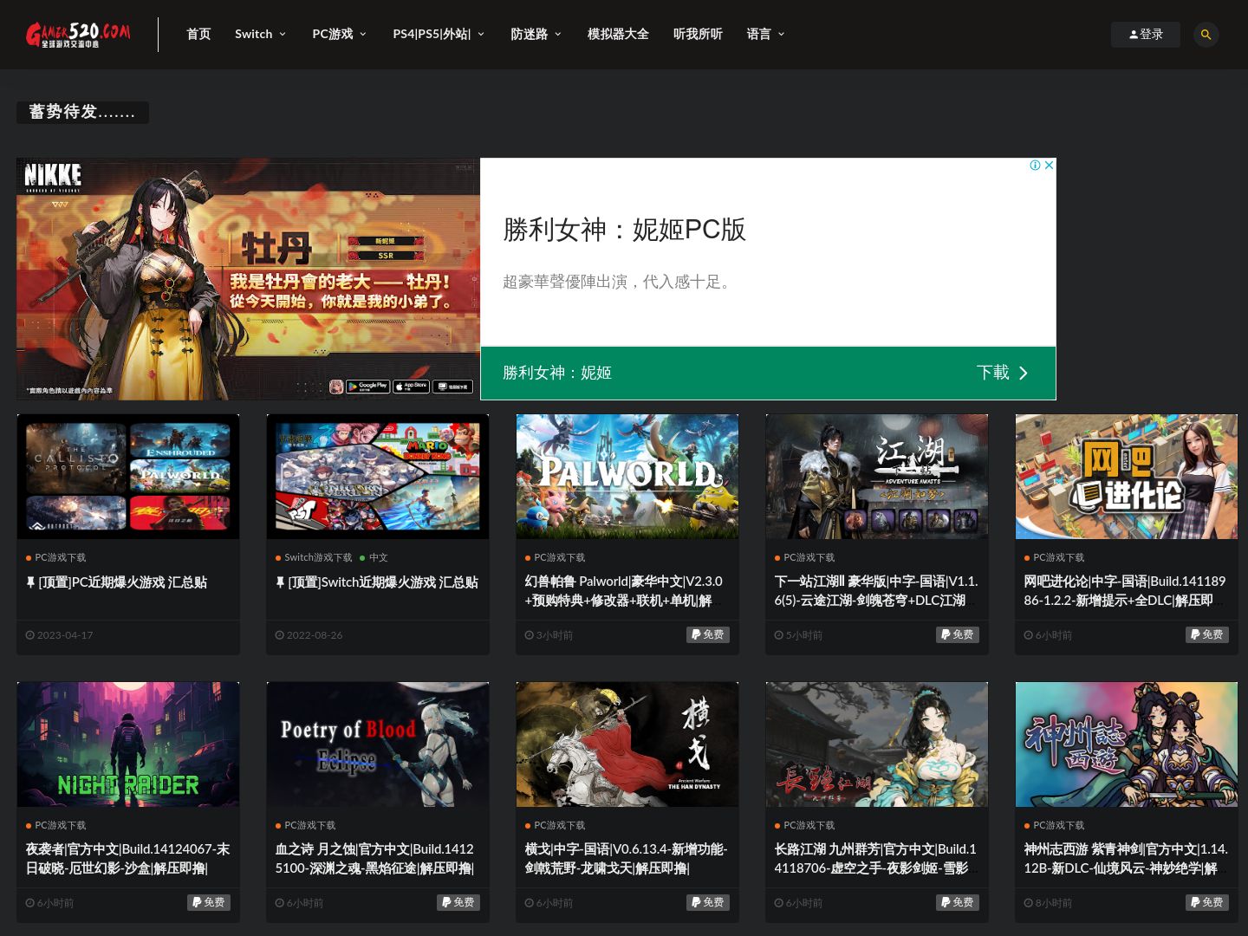Open the 幻兽帕鲁 Palworld post title
1248x936 pixels.
click(624, 591)
